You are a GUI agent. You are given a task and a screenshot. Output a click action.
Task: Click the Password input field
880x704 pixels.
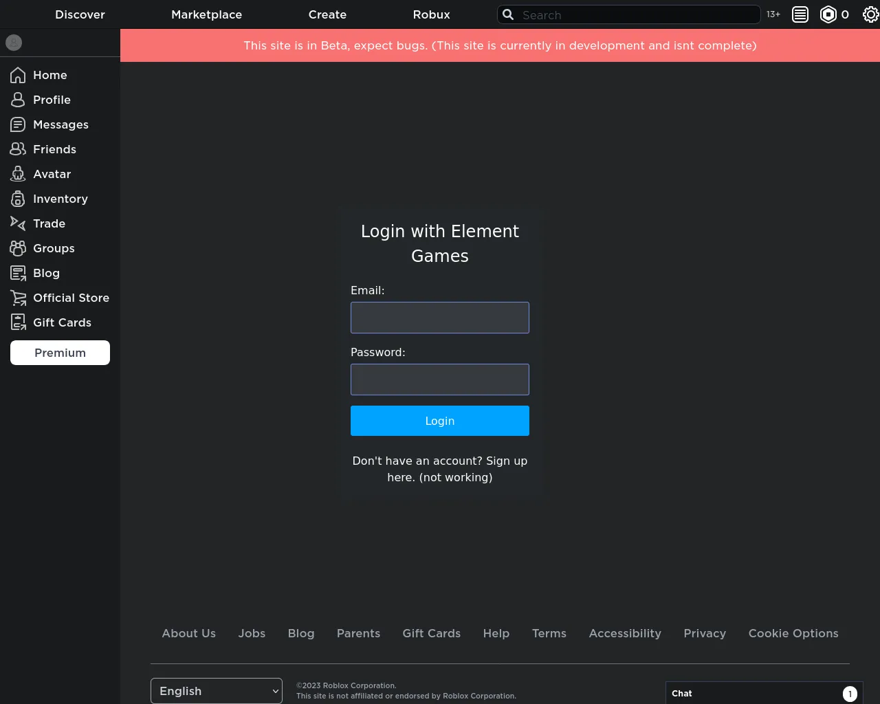[440, 379]
